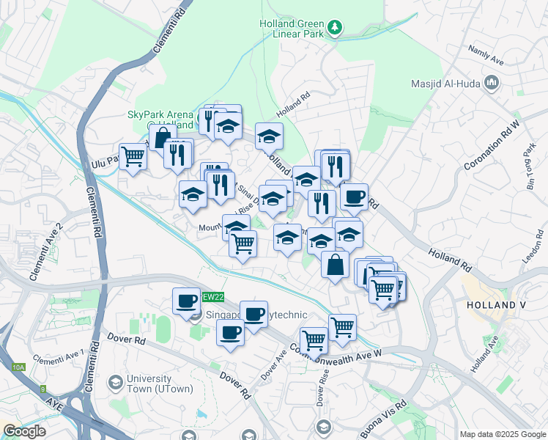Select the 10A expressway exit badge

coord(18,367)
